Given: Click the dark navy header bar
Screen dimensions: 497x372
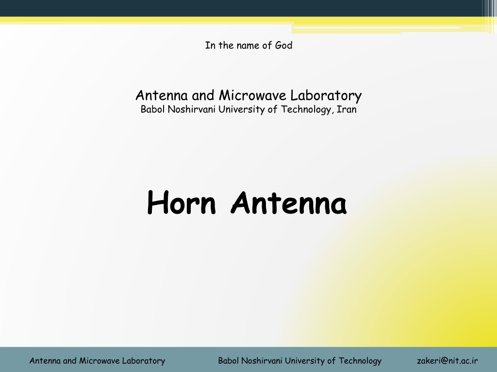Looking at the screenshot, I should pyautogui.click(x=241, y=8).
